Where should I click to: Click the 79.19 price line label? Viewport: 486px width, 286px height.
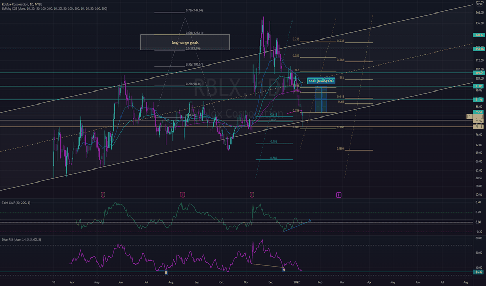point(479,127)
